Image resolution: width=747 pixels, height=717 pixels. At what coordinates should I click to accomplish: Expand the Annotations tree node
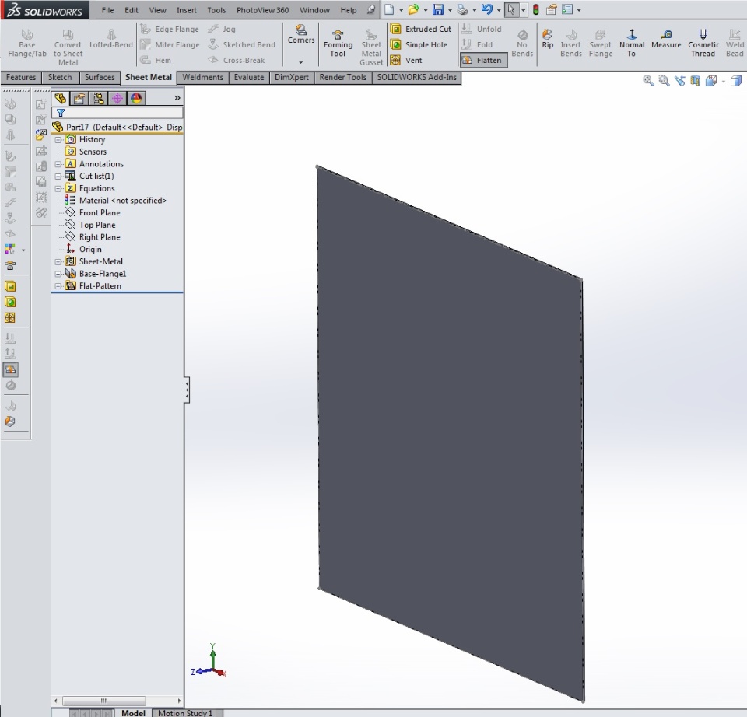pyautogui.click(x=58, y=164)
